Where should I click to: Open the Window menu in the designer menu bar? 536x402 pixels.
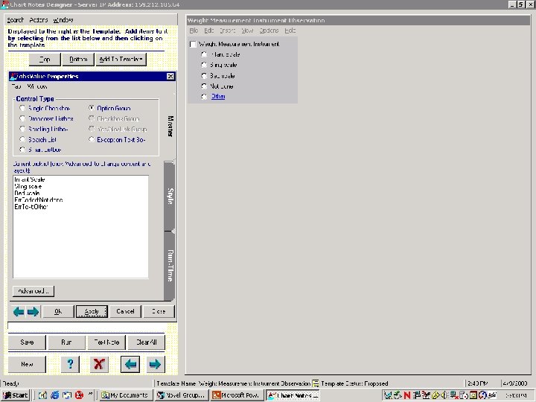(x=63, y=20)
